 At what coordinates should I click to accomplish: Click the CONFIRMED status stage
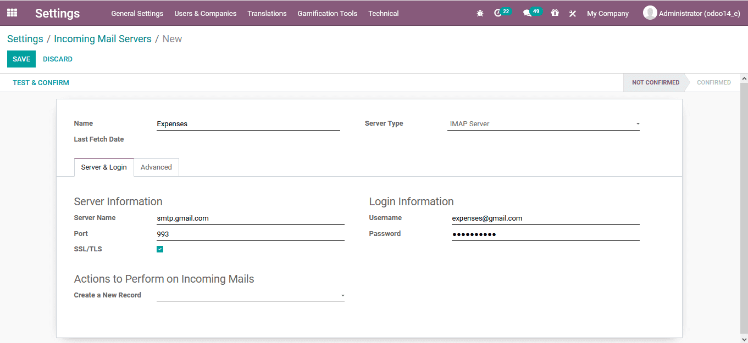pyautogui.click(x=714, y=83)
